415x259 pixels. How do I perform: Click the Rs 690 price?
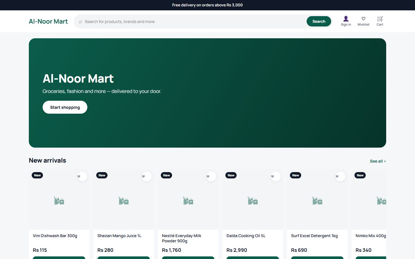tap(299, 250)
